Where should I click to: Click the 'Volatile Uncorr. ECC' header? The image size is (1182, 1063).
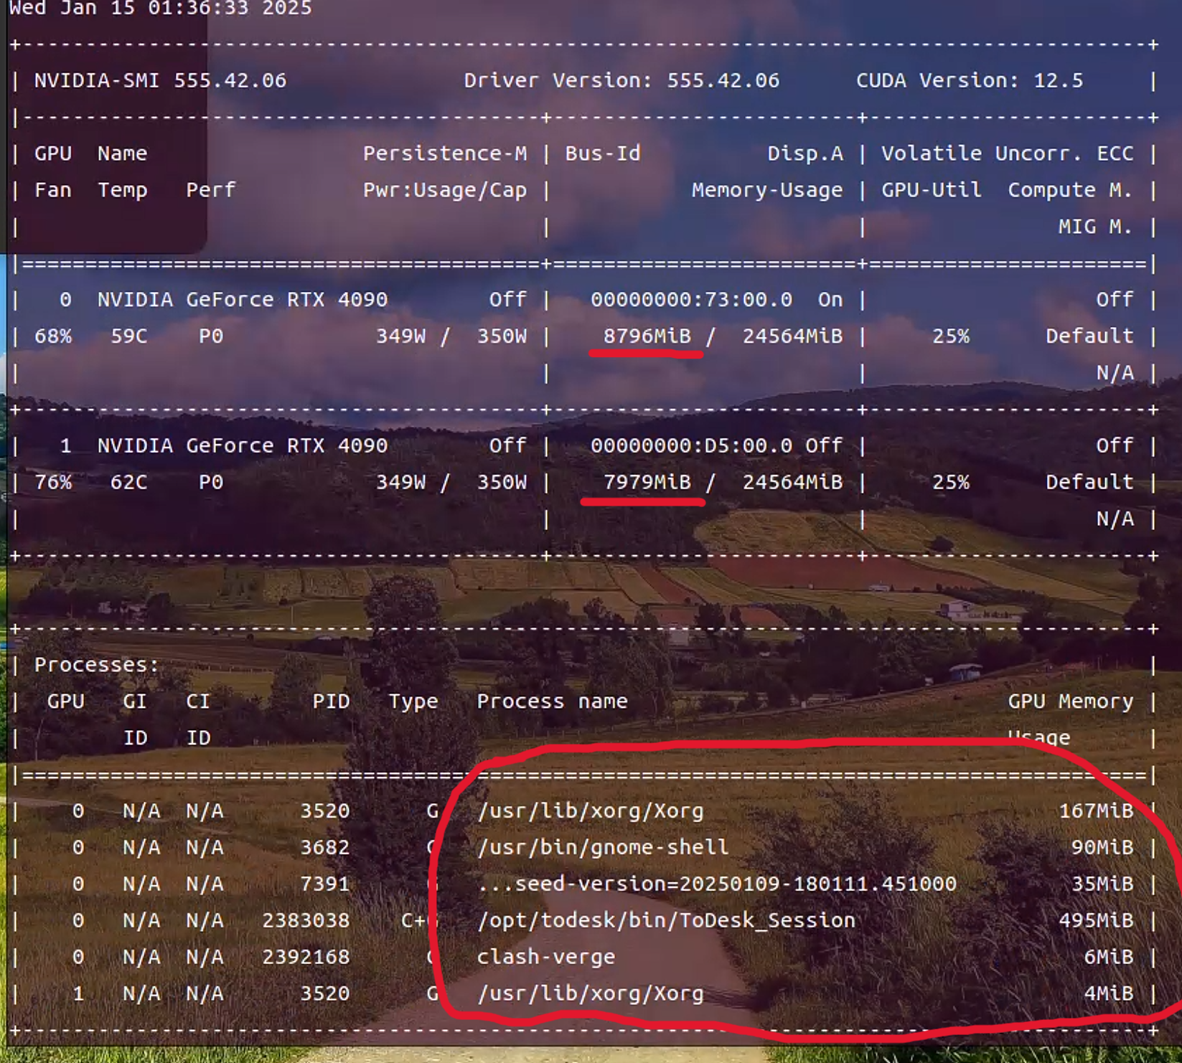click(x=1008, y=153)
